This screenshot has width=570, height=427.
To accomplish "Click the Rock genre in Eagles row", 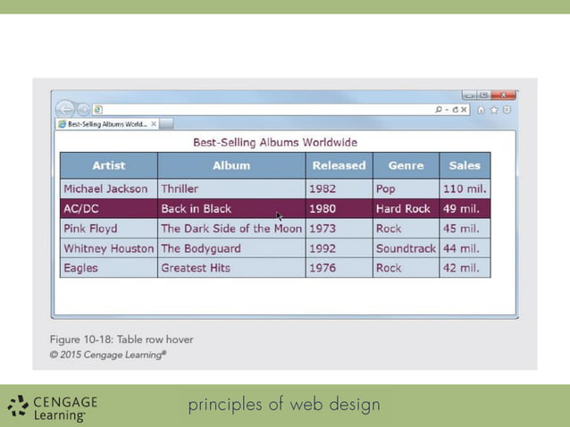I will (x=406, y=268).
